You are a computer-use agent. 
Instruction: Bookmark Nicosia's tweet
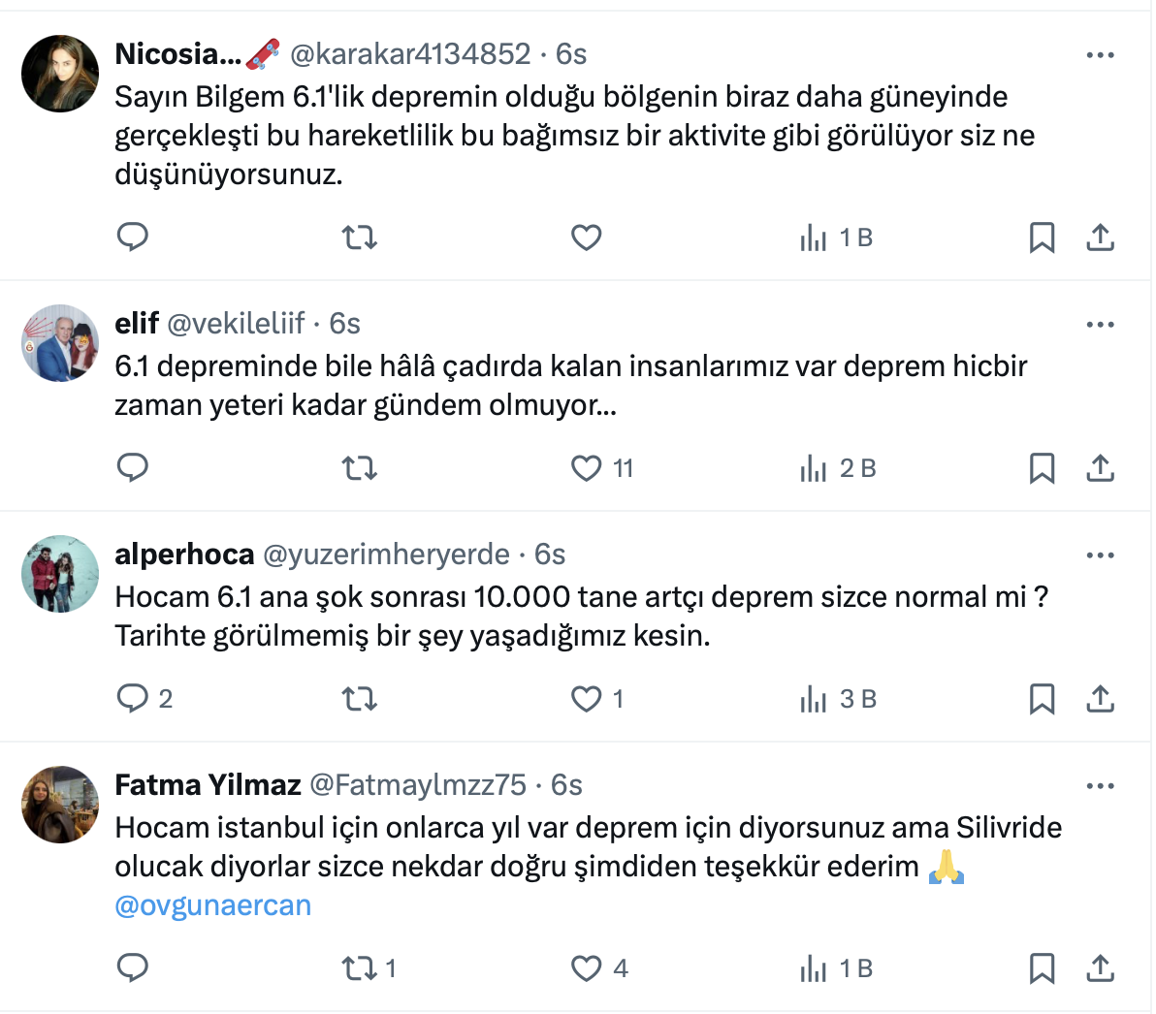pos(1042,238)
